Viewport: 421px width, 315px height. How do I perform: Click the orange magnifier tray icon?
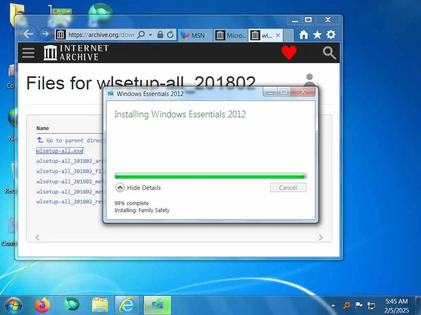coord(347,305)
